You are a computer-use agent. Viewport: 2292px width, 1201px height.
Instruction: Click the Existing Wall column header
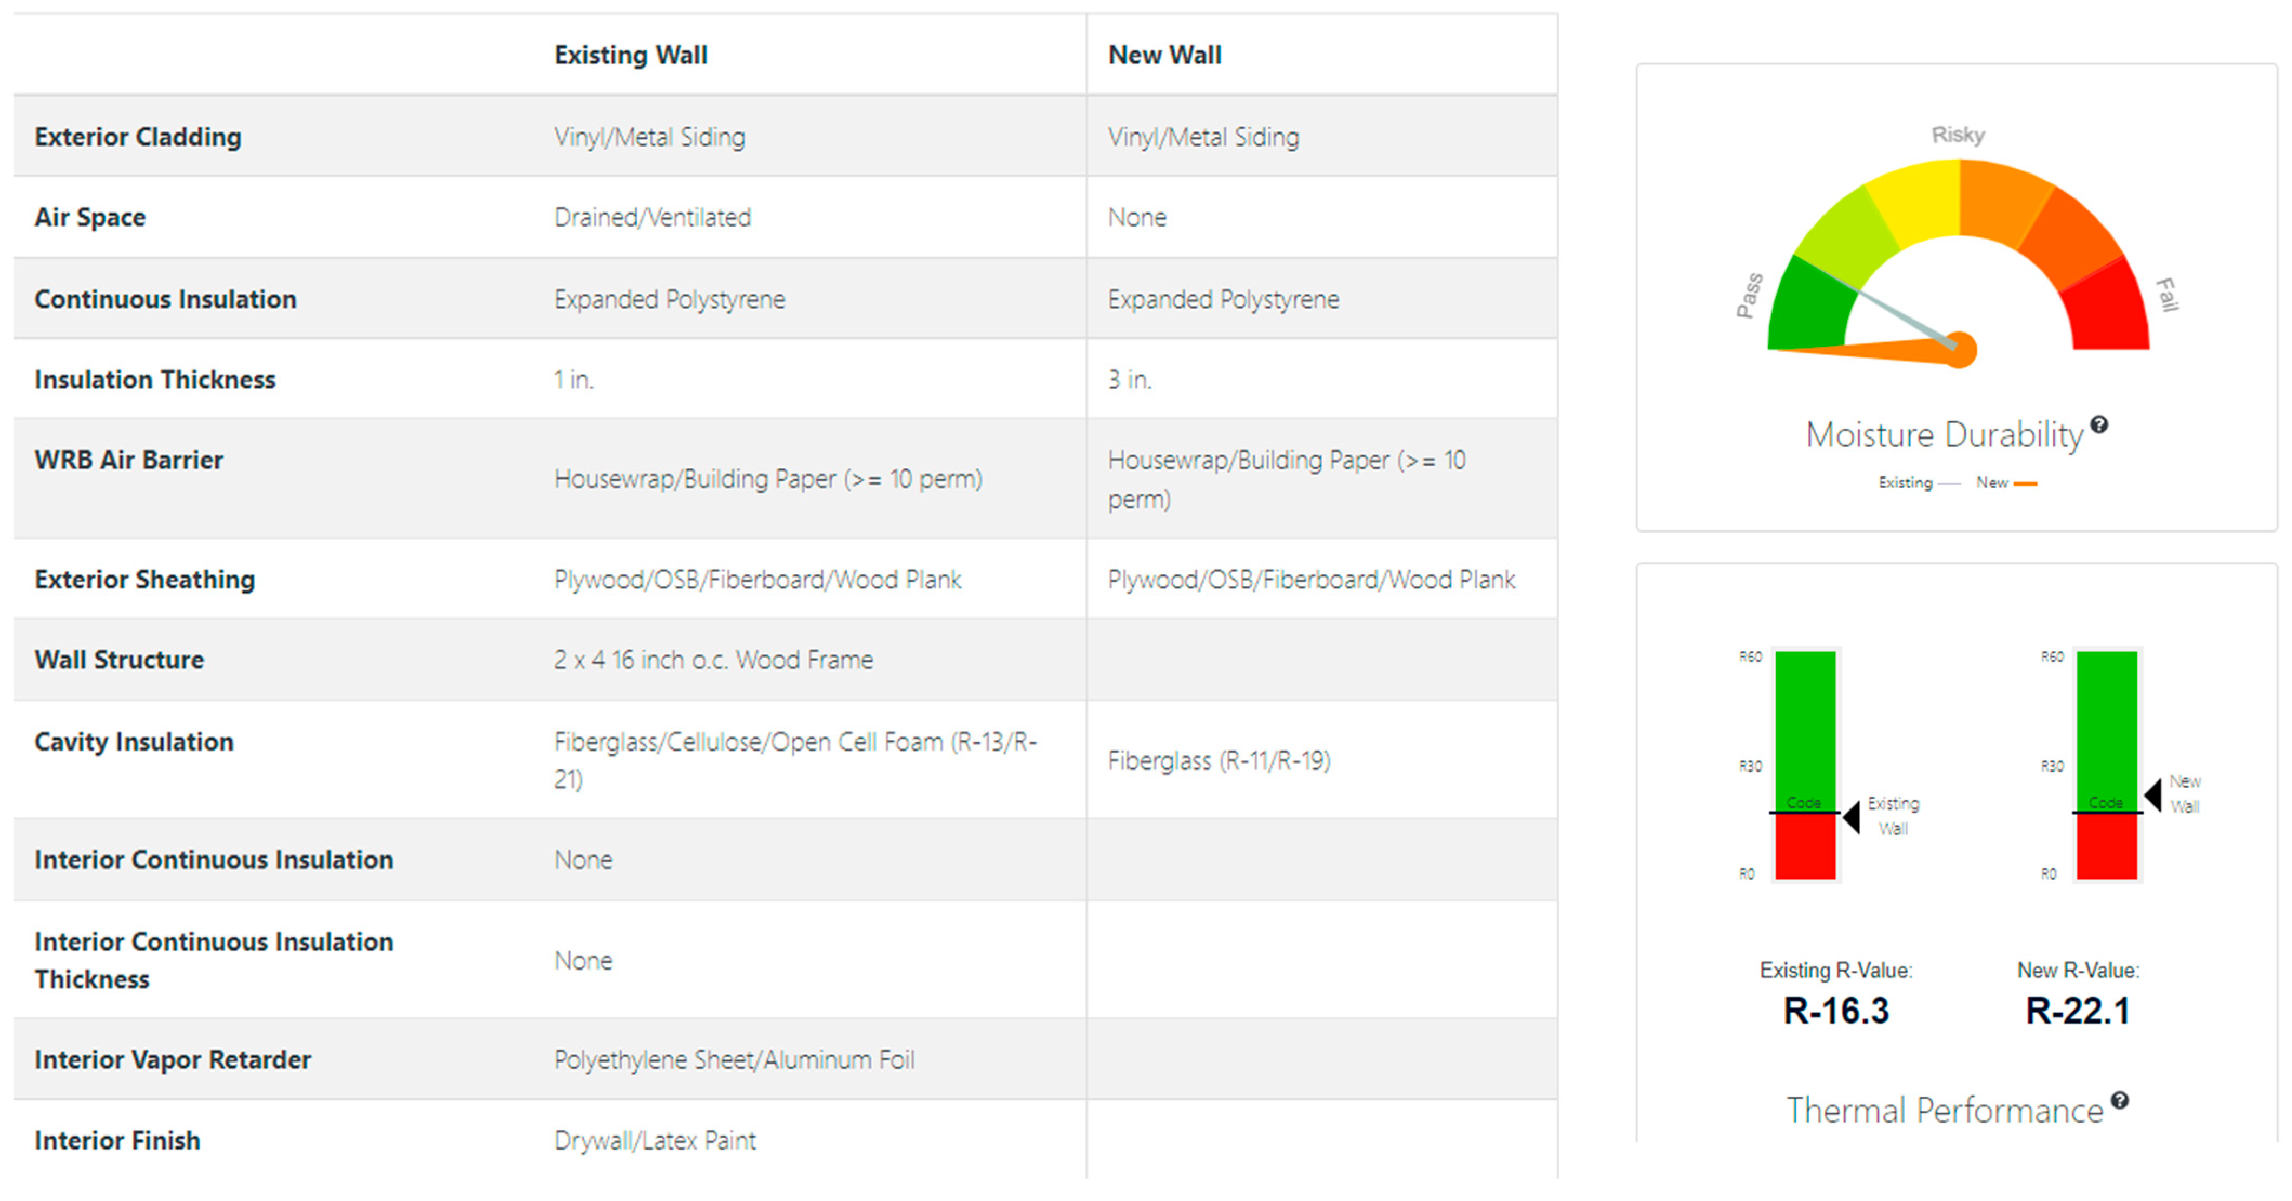coord(631,55)
